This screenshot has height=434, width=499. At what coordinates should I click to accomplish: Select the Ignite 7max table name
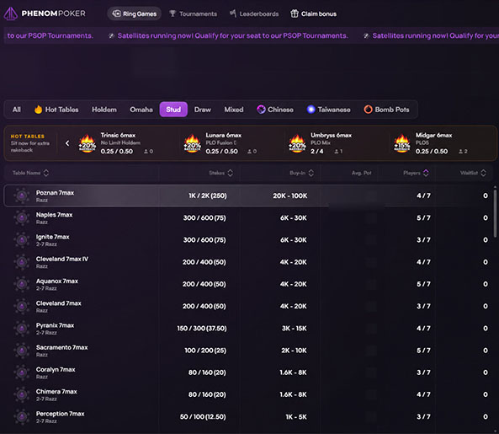click(52, 237)
